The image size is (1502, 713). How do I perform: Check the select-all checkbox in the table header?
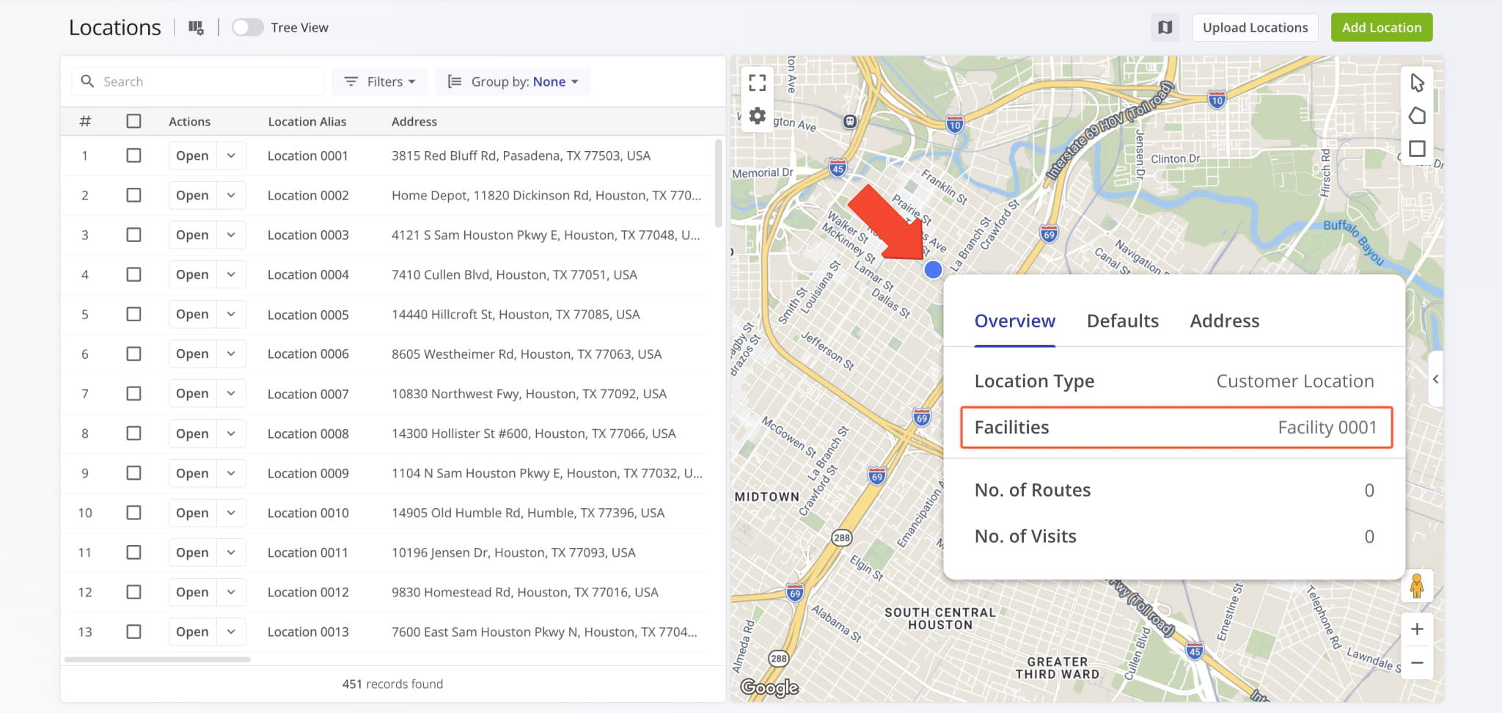point(133,121)
